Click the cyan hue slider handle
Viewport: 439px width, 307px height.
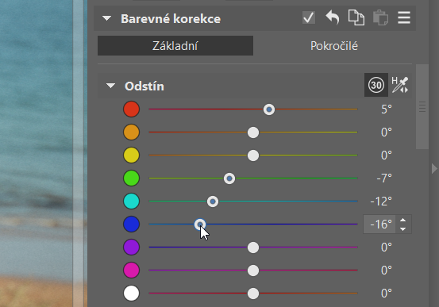[213, 201]
